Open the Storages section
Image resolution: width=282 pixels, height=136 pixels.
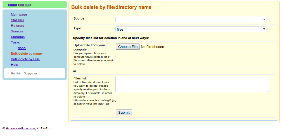tap(18, 37)
